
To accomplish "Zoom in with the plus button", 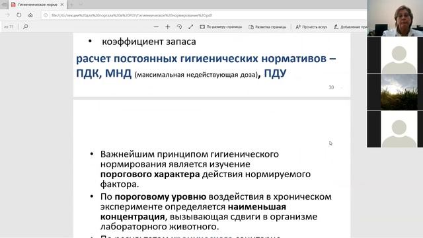I will point(167,26).
